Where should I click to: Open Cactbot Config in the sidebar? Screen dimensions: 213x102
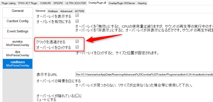pos(18,23)
